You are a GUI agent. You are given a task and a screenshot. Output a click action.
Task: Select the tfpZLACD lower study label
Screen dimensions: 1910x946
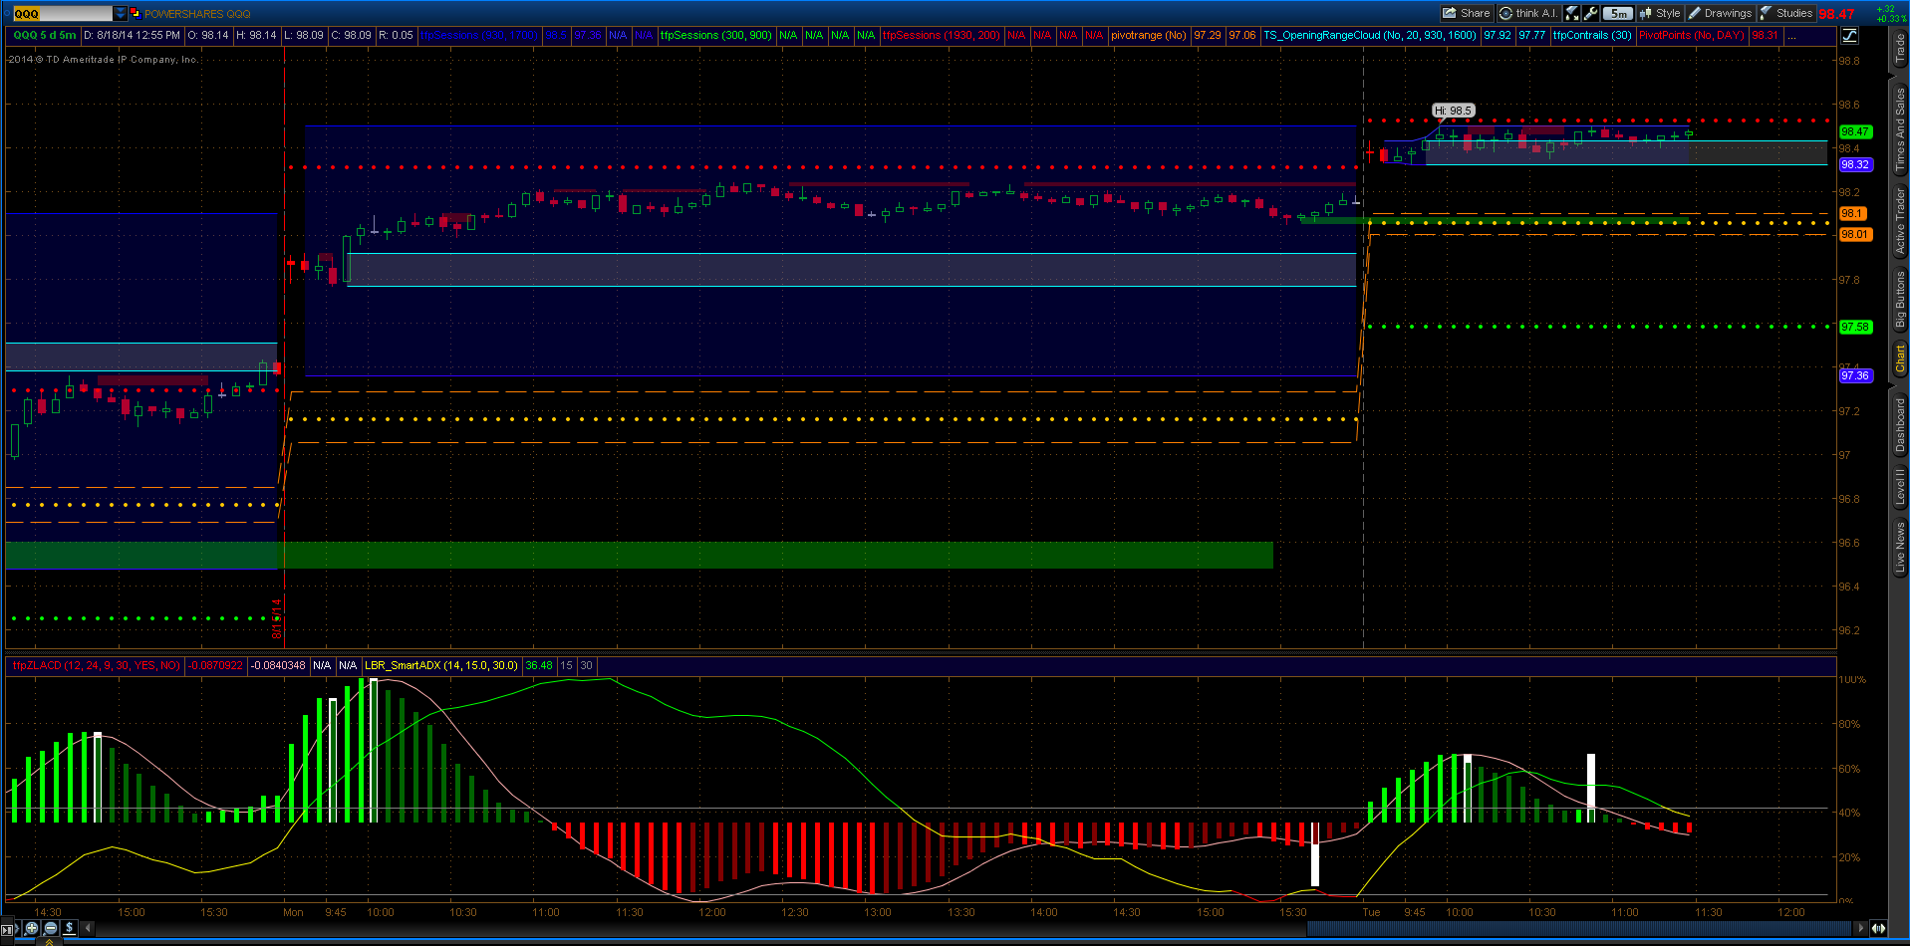click(97, 665)
